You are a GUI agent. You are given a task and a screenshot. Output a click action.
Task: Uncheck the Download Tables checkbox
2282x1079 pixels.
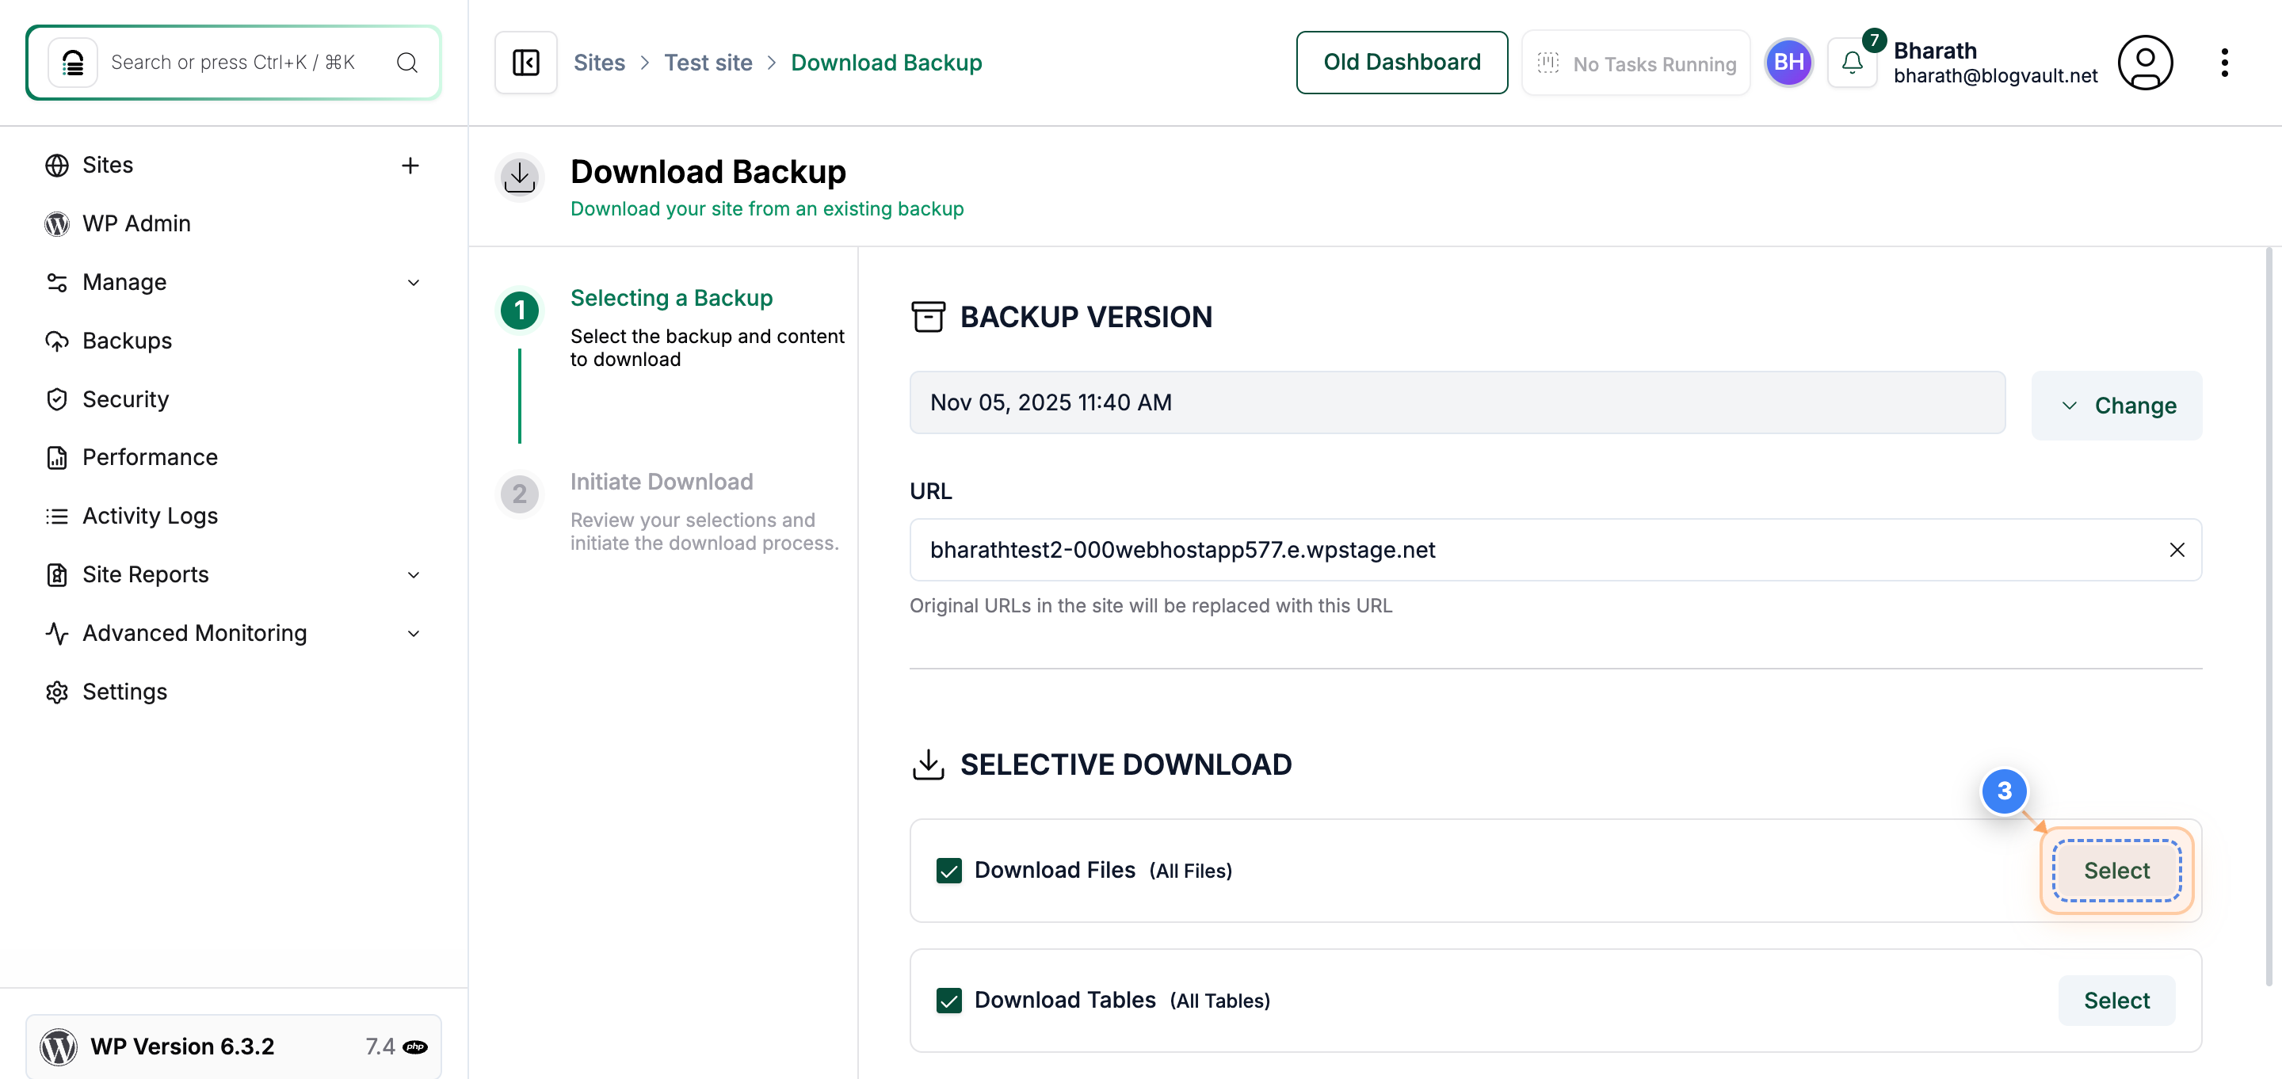coord(948,1000)
